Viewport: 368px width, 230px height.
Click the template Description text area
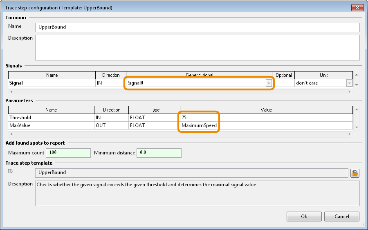click(x=197, y=193)
